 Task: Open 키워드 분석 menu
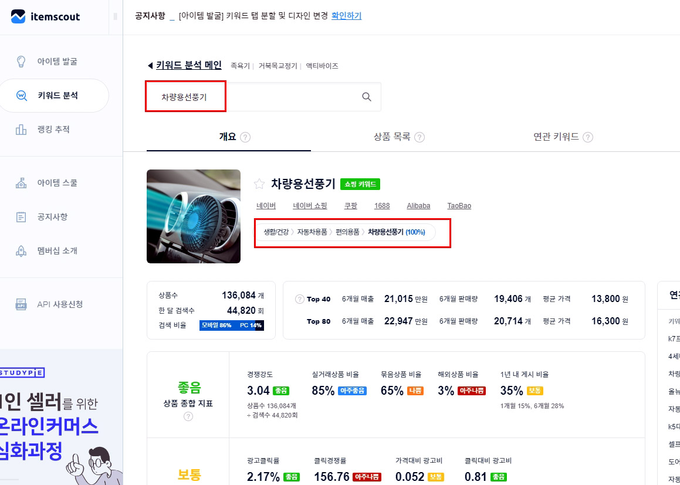pos(54,96)
